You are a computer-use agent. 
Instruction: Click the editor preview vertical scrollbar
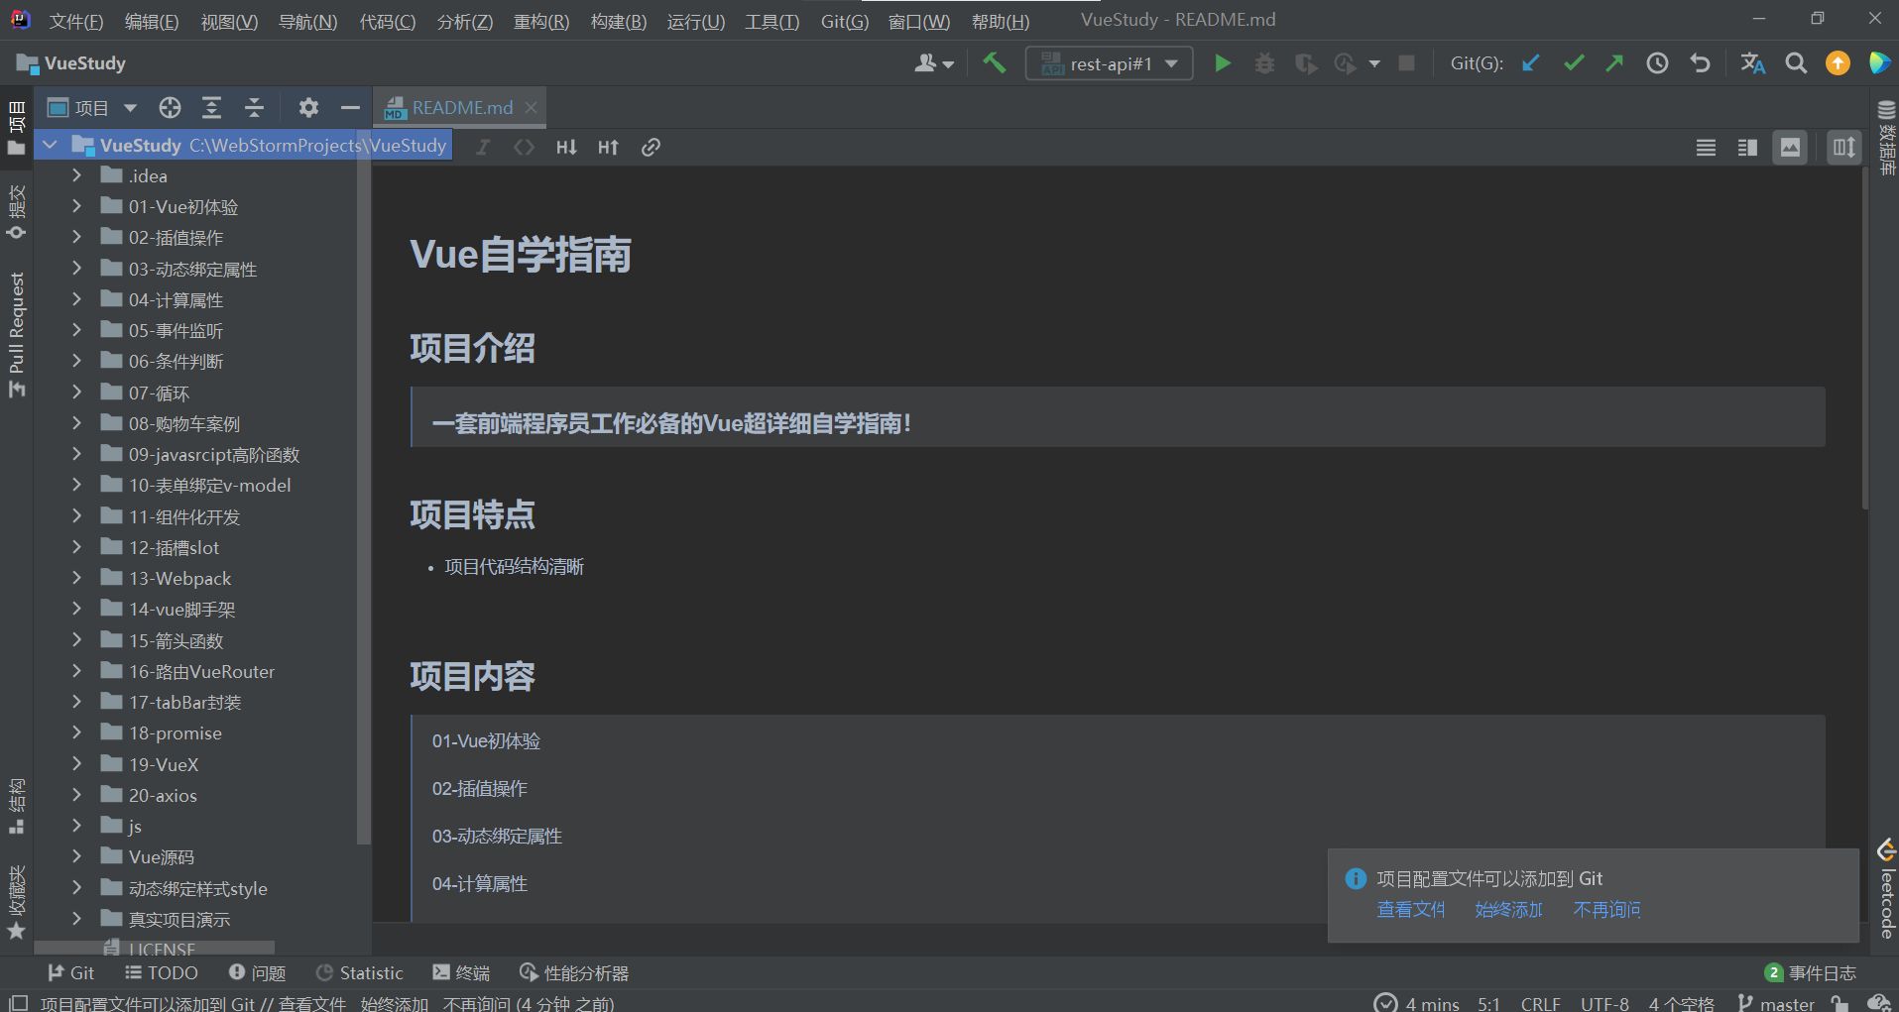point(1866,337)
